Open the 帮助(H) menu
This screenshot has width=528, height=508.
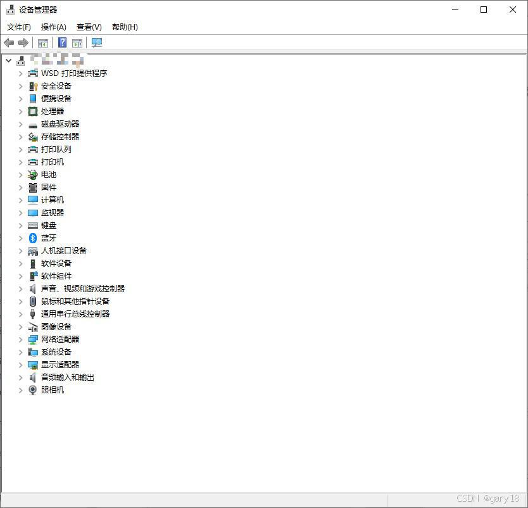click(125, 27)
